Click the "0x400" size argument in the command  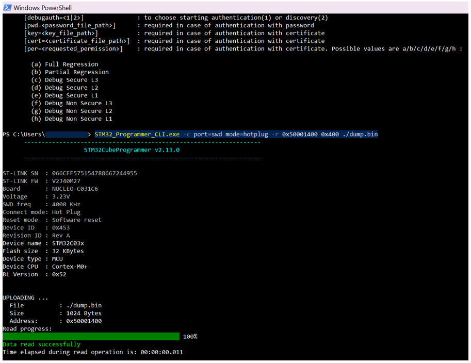[x=330, y=134]
